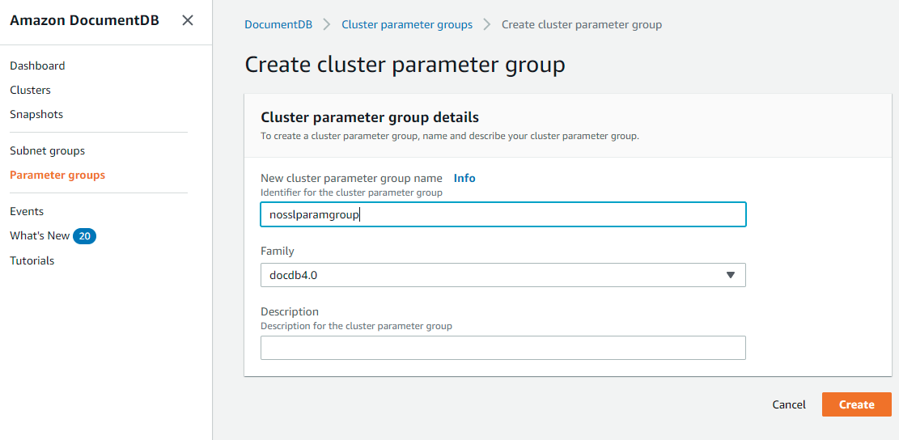Screen dimensions: 899x440
Task: Open Subnet groups page
Action: [x=48, y=150]
